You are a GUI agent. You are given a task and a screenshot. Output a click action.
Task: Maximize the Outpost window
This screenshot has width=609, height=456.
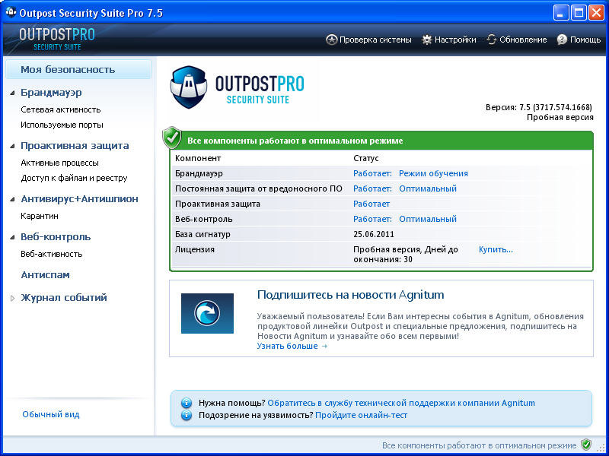[x=579, y=13]
